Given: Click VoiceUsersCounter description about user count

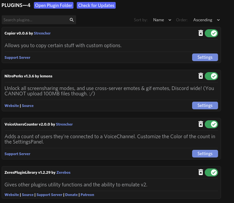Looking at the screenshot, I should point(110,139).
